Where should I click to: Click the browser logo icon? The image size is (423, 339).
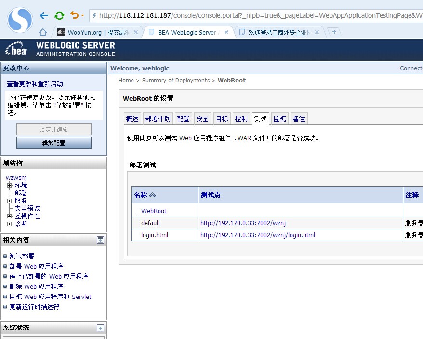click(x=20, y=20)
